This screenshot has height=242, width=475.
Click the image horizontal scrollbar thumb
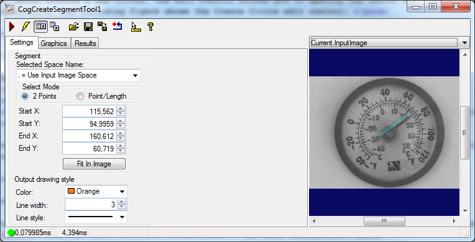tap(384, 221)
